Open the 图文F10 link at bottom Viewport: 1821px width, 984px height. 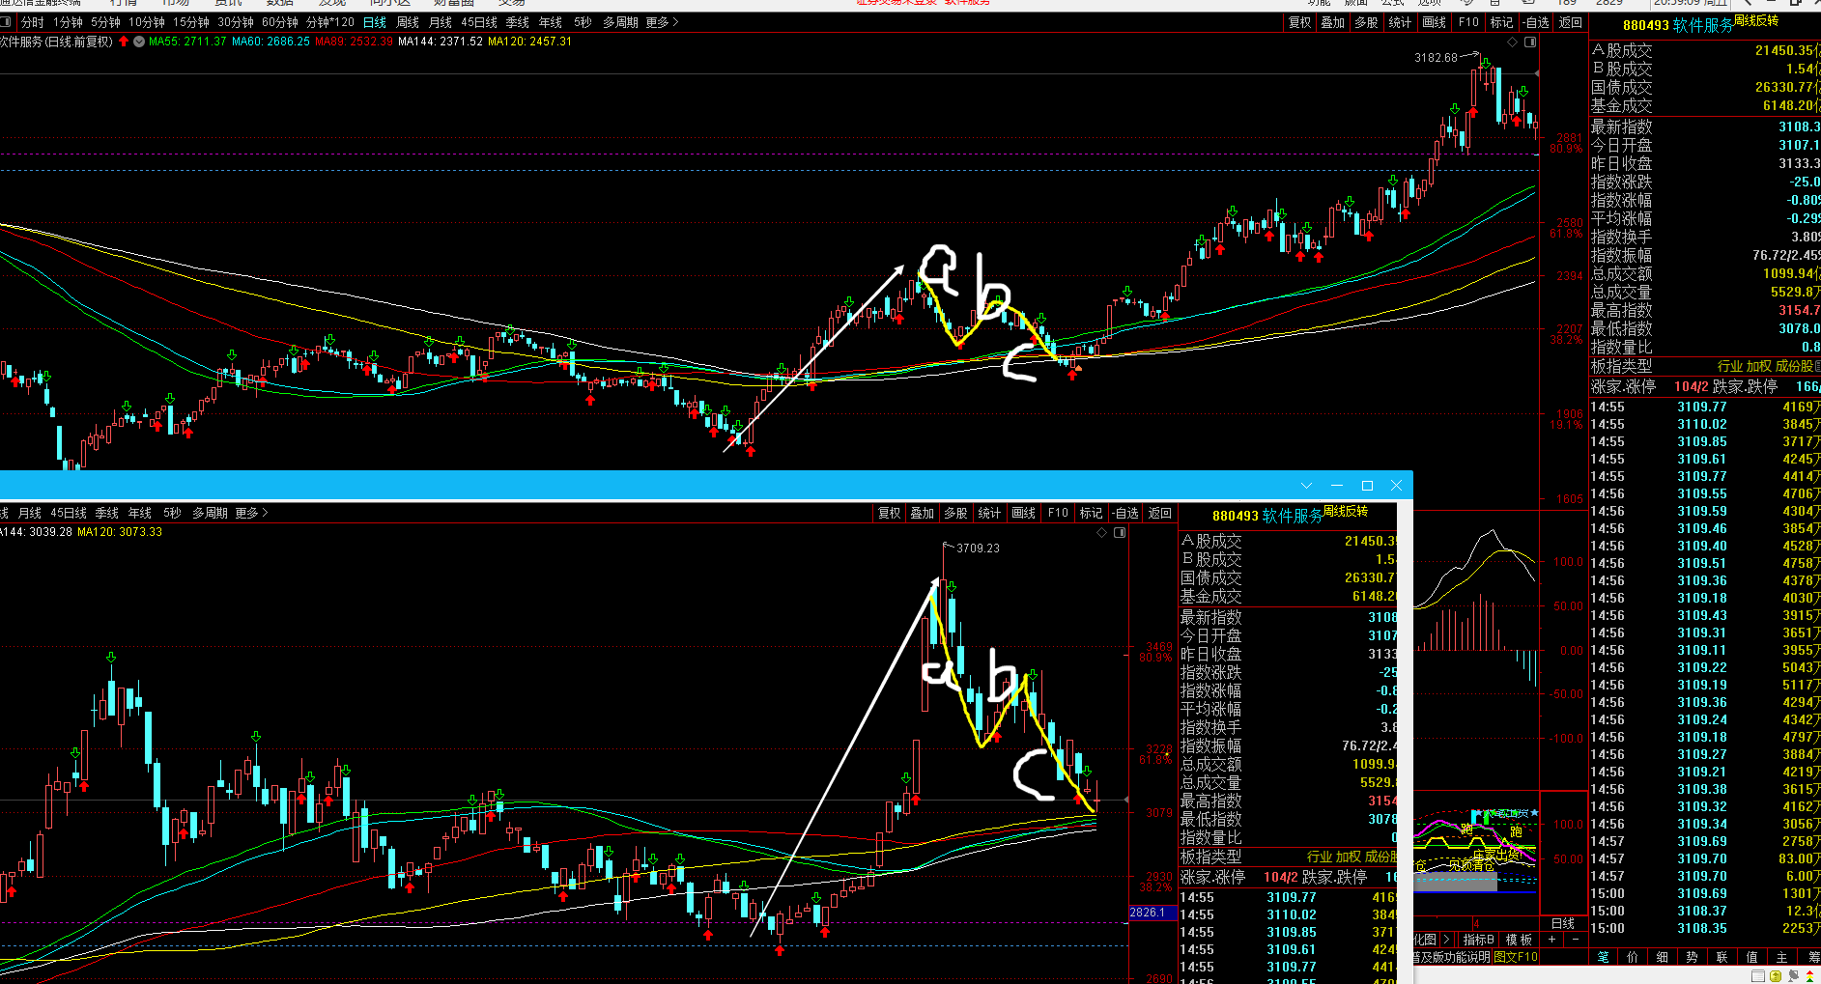tap(1516, 957)
